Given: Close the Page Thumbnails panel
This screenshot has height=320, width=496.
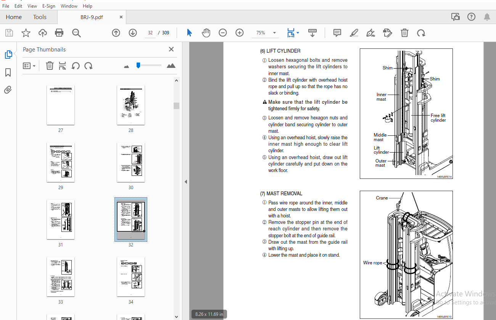Looking at the screenshot, I should click(x=171, y=49).
